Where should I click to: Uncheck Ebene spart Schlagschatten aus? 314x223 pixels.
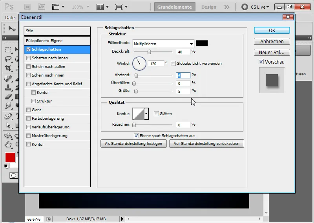(x=136, y=135)
